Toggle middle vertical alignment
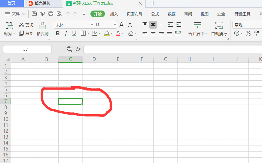 click(153, 25)
